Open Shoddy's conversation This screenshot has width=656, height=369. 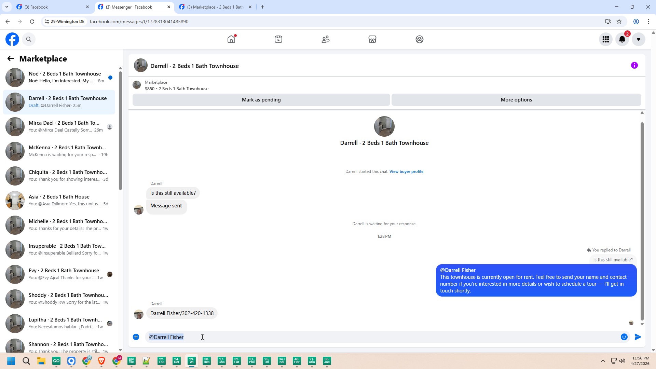coord(59,299)
